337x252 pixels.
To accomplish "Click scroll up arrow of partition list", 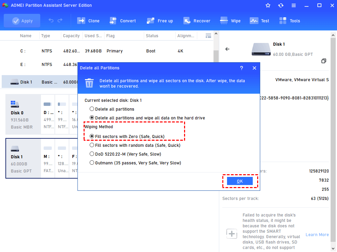I will [216, 34].
